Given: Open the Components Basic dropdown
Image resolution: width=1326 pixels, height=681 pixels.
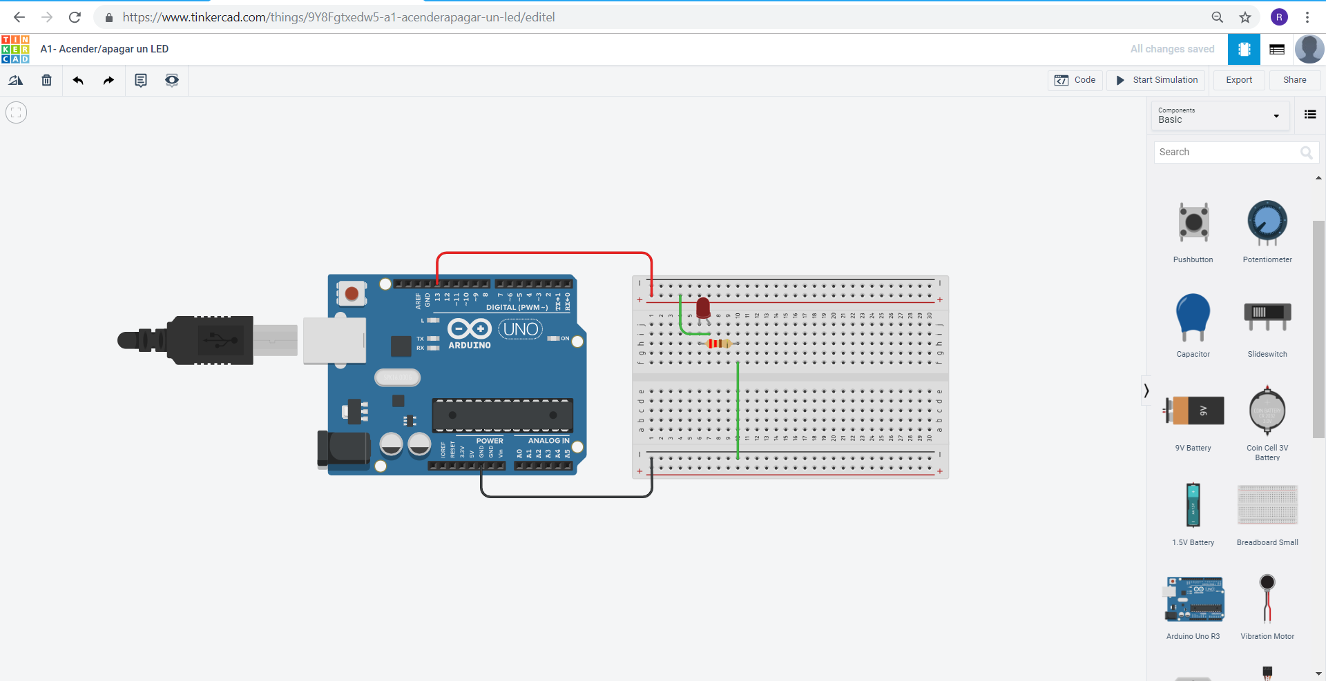Looking at the screenshot, I should tap(1220, 115).
